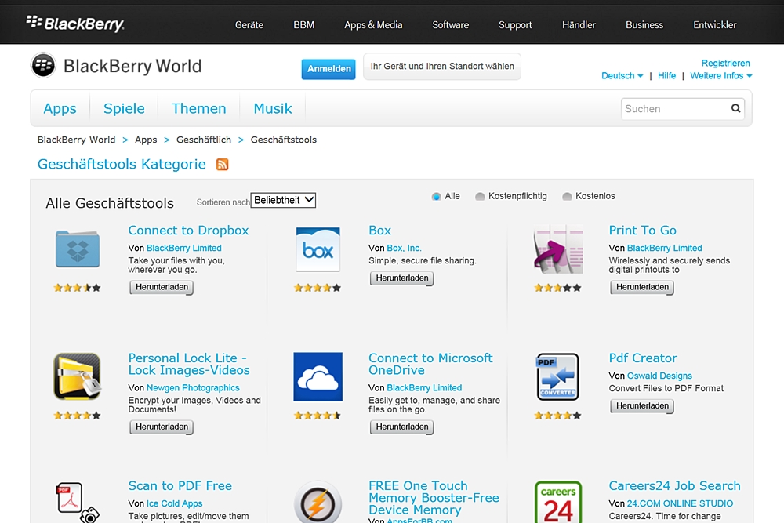Open the Pdf Creator app icon

coord(558,376)
